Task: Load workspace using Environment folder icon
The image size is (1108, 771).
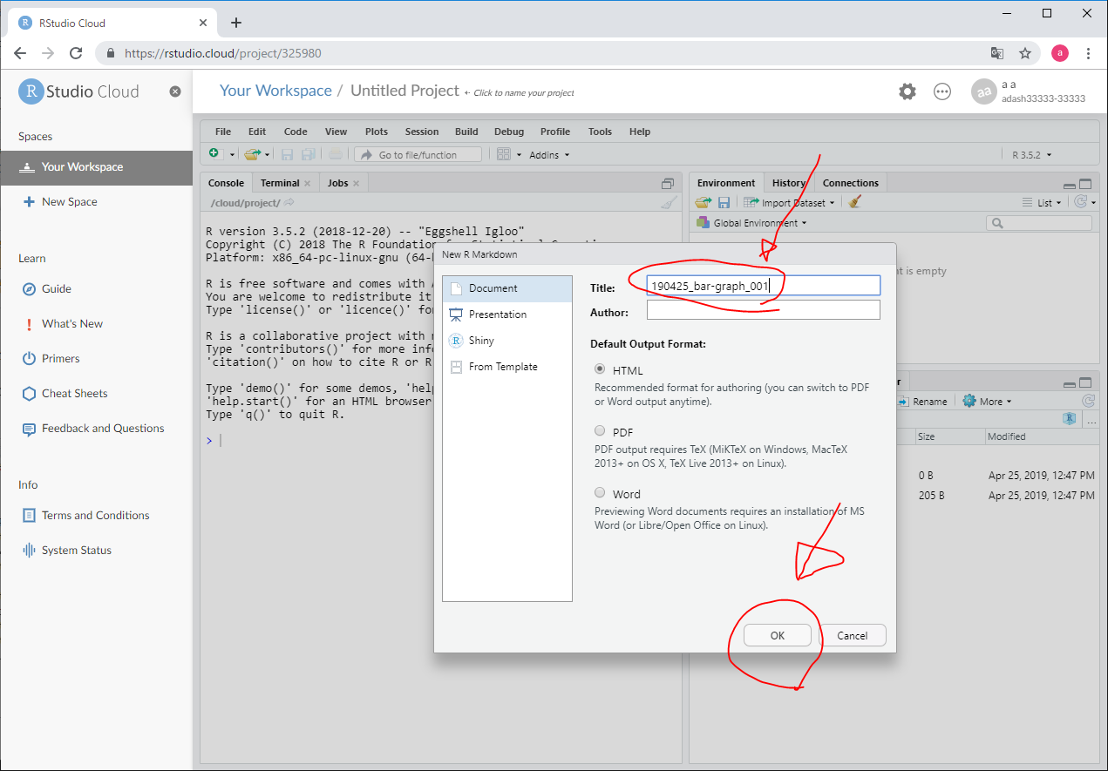Action: [704, 202]
